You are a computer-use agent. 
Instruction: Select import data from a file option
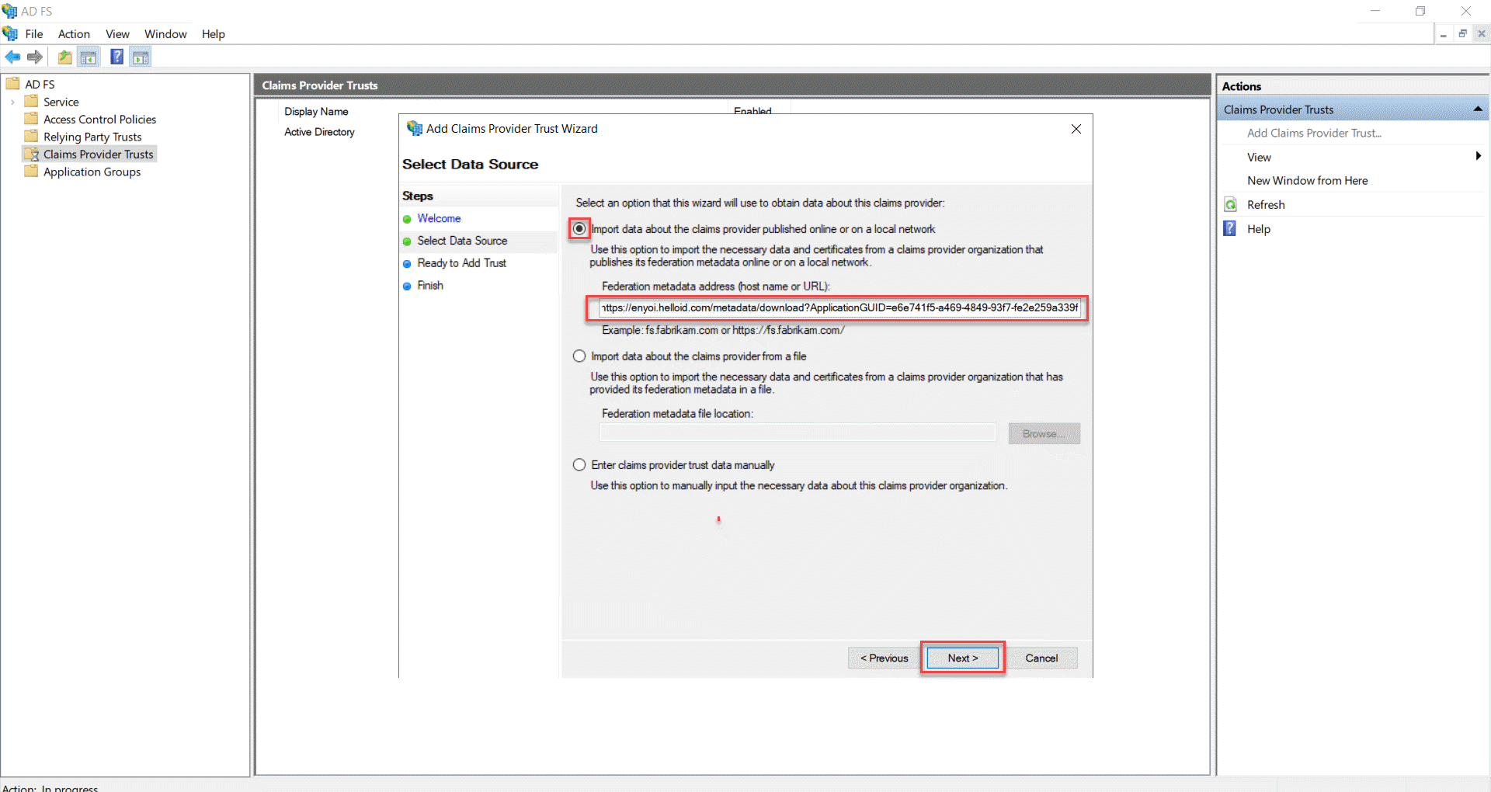point(579,356)
